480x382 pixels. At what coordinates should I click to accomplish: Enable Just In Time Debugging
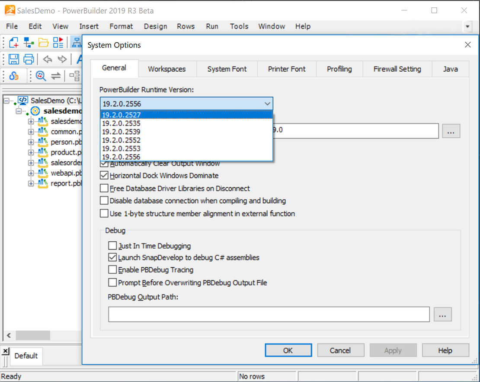pos(112,246)
